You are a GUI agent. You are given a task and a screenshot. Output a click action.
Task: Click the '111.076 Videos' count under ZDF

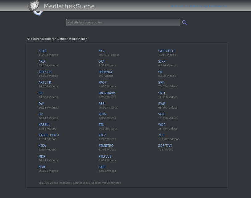click(169, 139)
